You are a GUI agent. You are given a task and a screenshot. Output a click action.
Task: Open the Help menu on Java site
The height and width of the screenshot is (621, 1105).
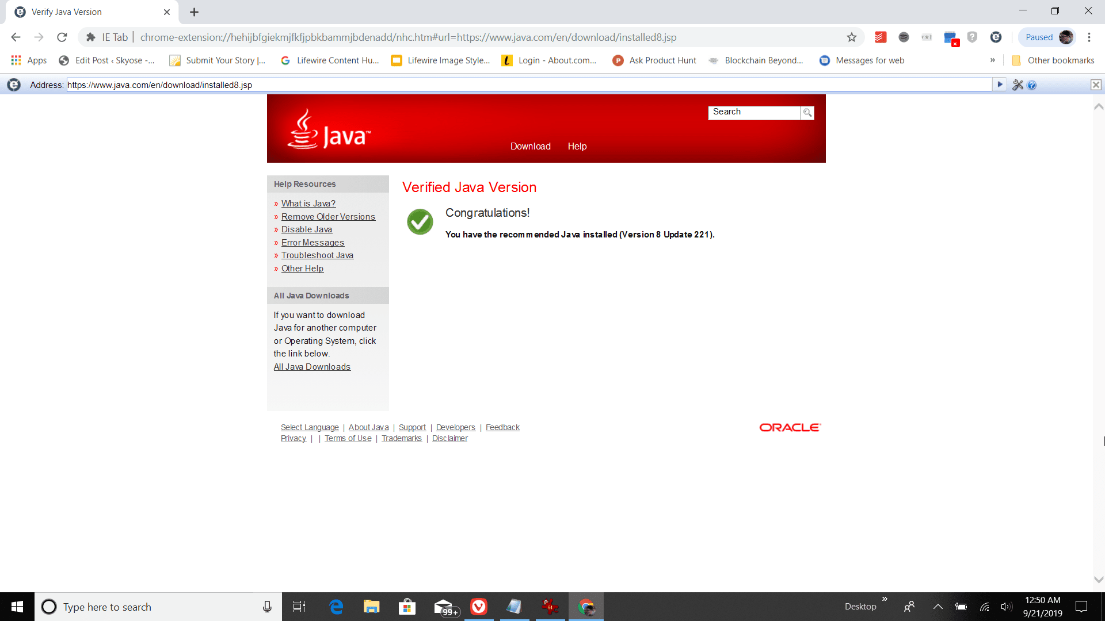click(x=577, y=146)
